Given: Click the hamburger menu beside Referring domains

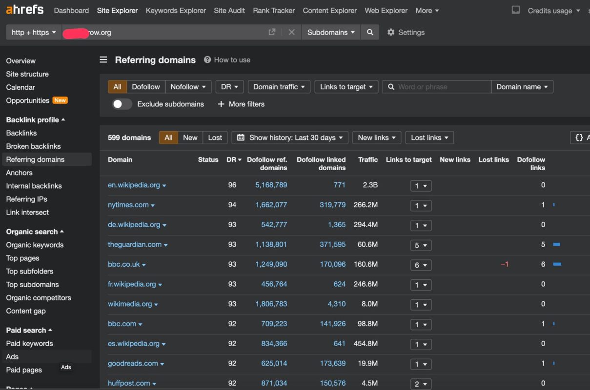Looking at the screenshot, I should point(103,59).
